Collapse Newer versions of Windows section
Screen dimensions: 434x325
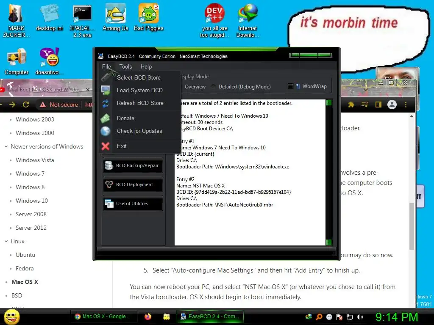pos(6,146)
